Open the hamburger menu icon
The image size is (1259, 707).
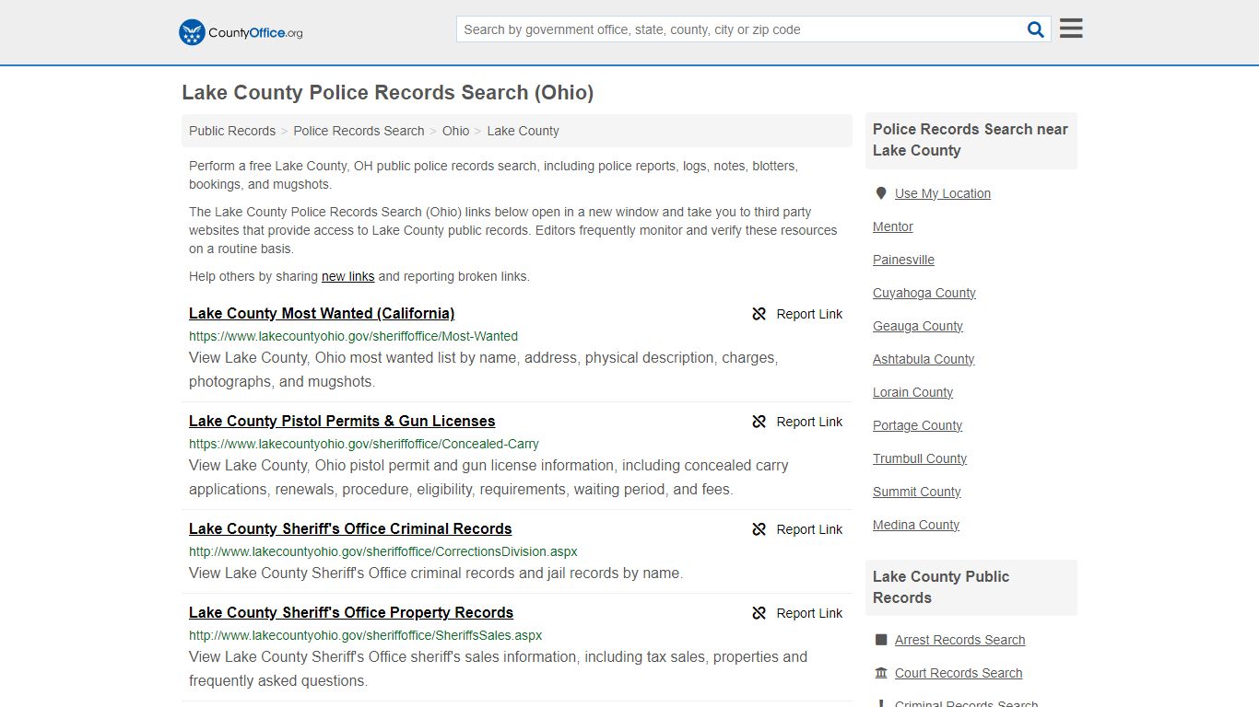click(x=1071, y=29)
